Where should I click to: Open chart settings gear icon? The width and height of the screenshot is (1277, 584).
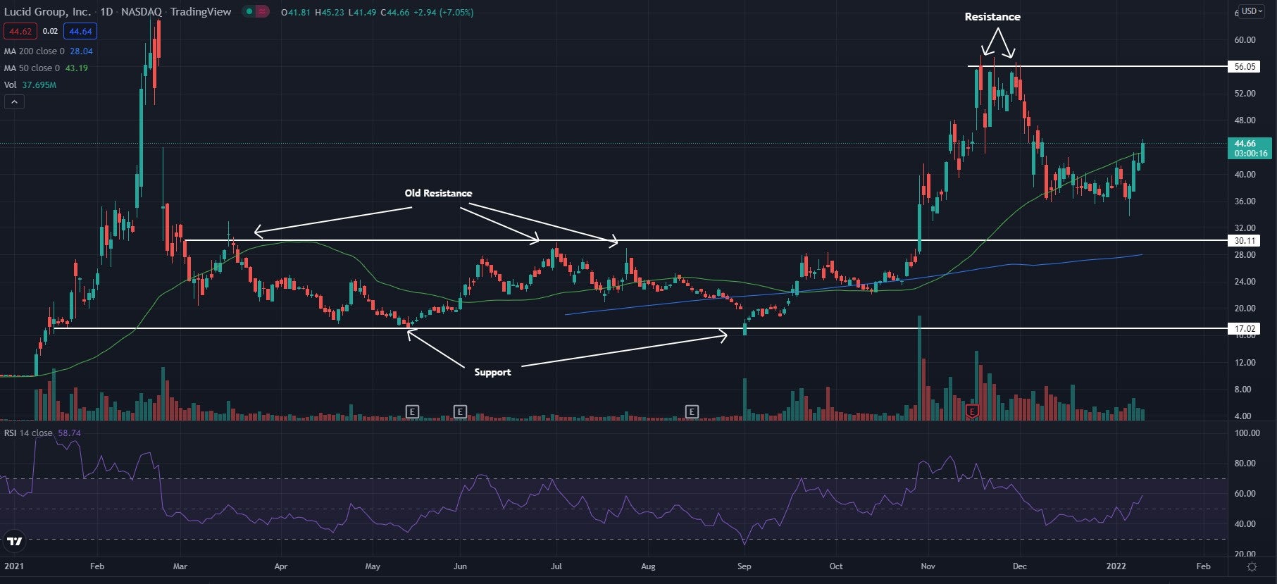pyautogui.click(x=1252, y=566)
